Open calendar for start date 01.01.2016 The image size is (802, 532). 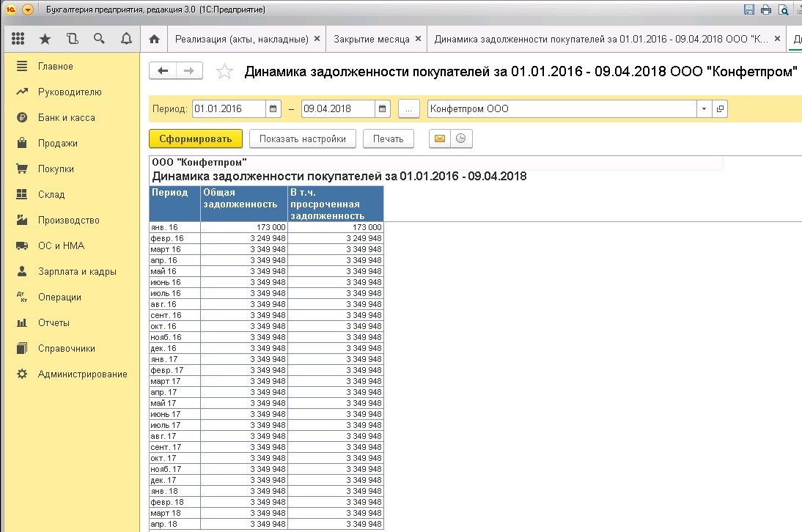[x=273, y=109]
